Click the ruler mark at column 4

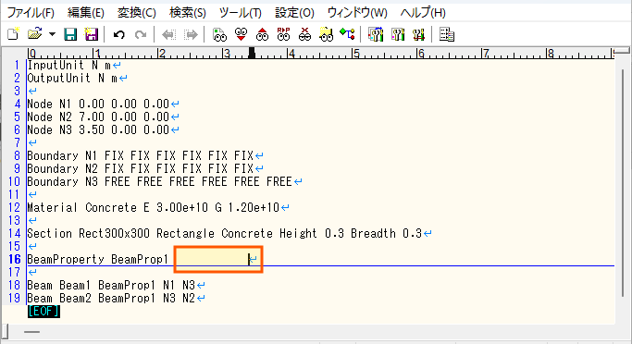(x=291, y=53)
